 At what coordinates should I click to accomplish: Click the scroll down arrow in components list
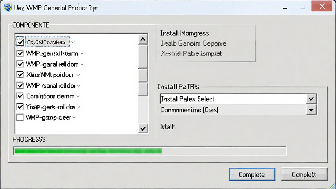(x=143, y=128)
